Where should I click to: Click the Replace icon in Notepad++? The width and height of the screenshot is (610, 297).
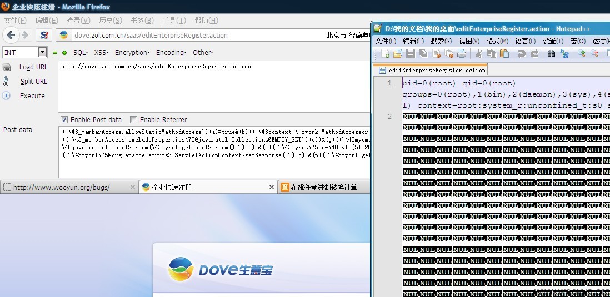(564, 54)
